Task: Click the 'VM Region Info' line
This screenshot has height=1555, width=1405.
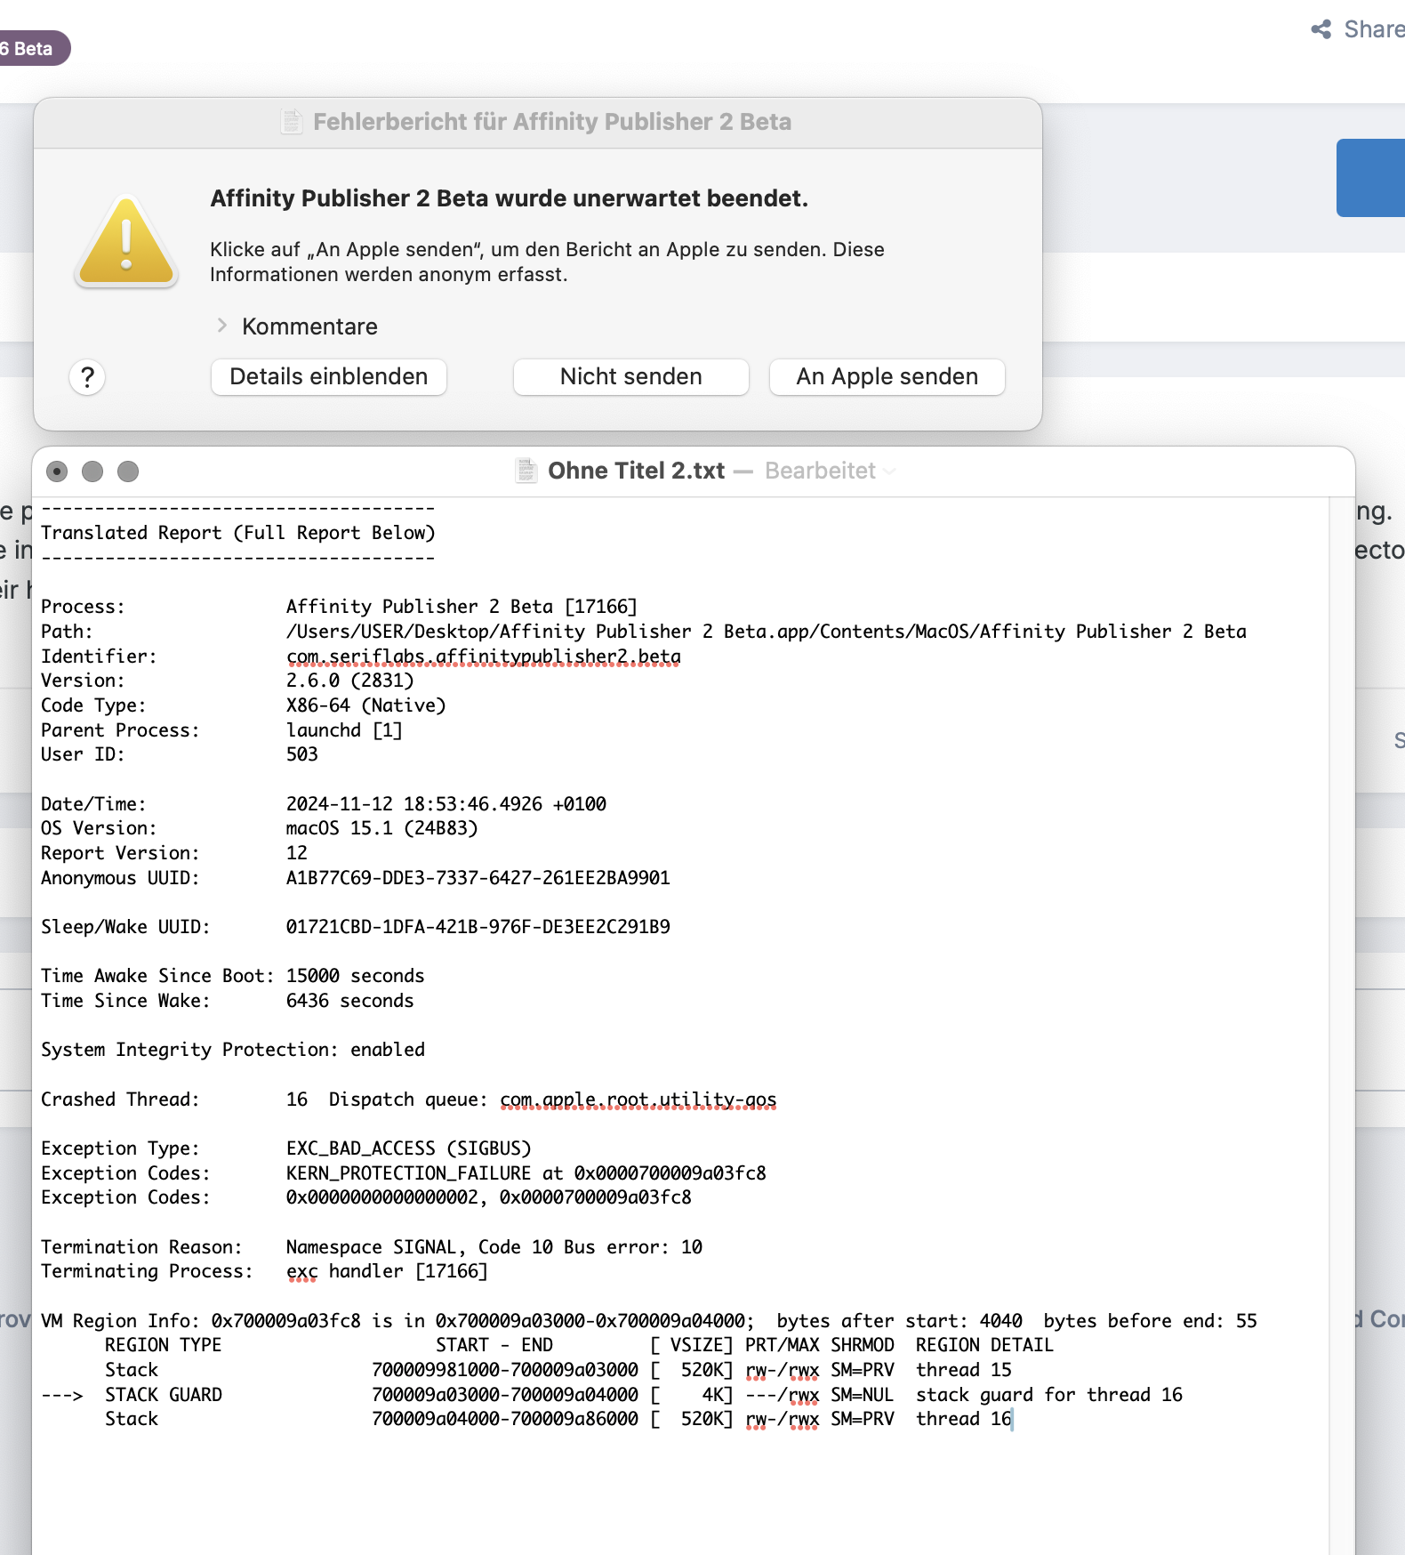Action: pyautogui.click(x=649, y=1320)
